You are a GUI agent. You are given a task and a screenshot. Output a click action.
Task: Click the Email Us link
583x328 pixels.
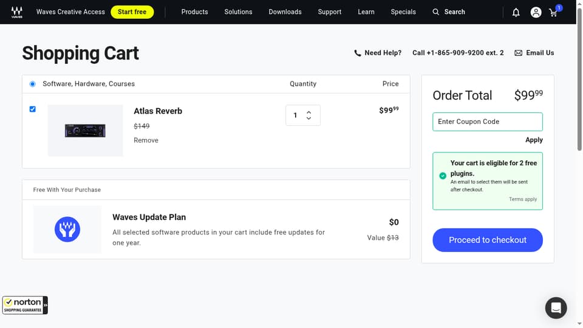point(540,53)
